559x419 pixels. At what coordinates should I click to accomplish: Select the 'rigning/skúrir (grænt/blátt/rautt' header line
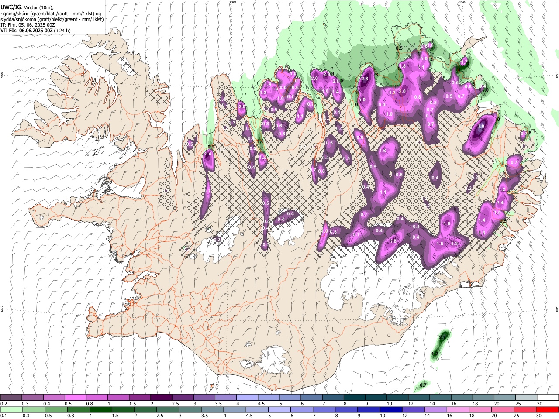(51, 14)
